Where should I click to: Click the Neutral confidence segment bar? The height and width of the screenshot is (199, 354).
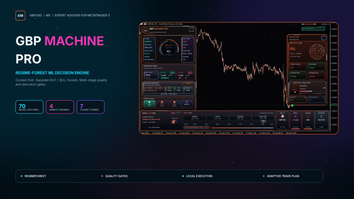tap(312, 91)
